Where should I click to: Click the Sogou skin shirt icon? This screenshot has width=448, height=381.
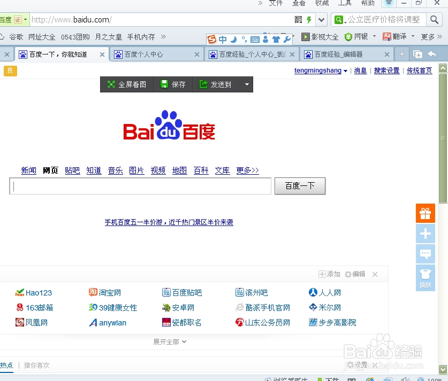click(x=276, y=40)
